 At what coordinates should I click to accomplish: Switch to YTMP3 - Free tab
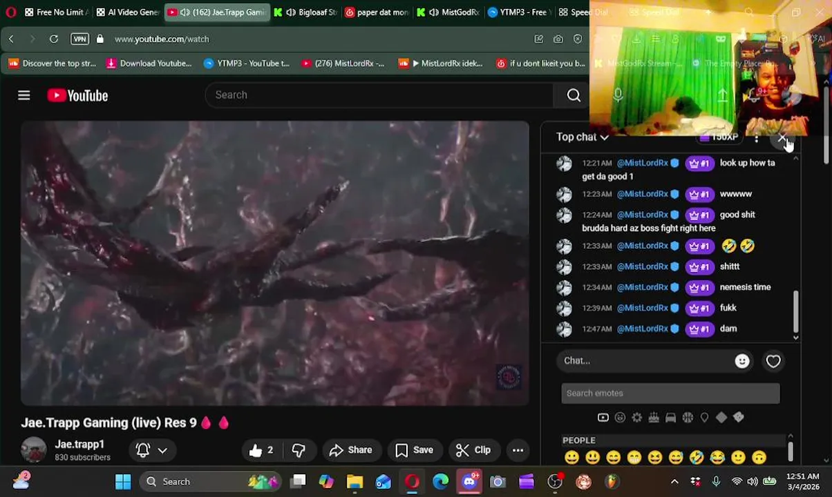(x=518, y=12)
